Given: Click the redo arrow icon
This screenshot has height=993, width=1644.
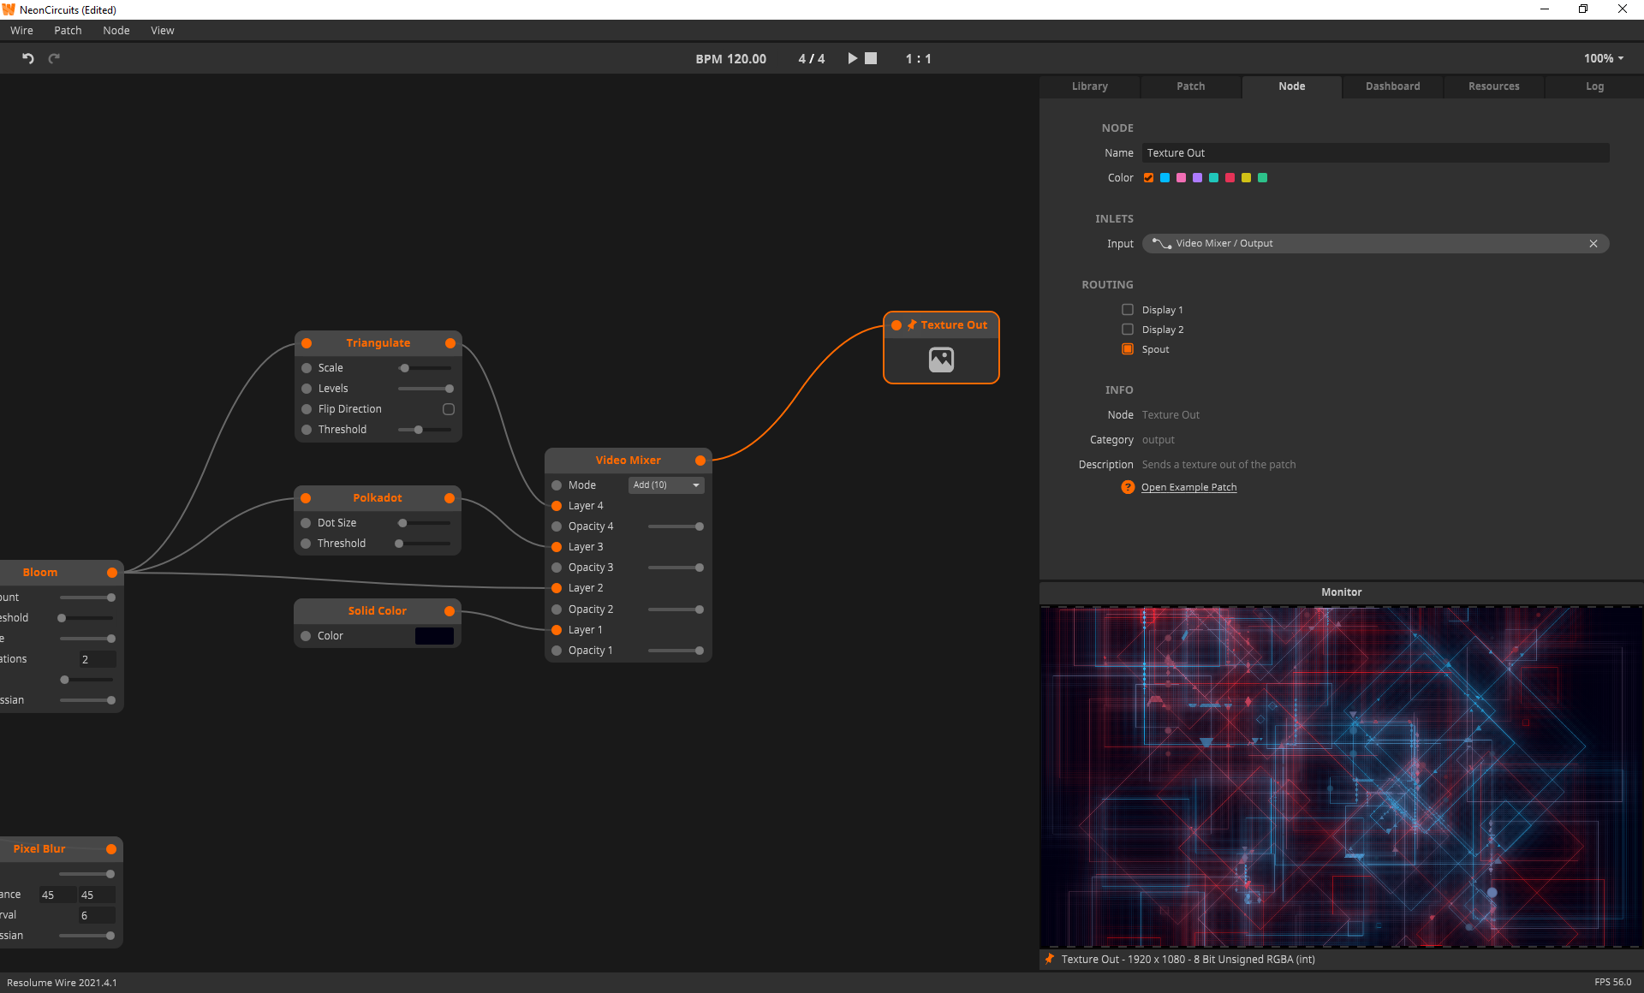Looking at the screenshot, I should (x=54, y=58).
